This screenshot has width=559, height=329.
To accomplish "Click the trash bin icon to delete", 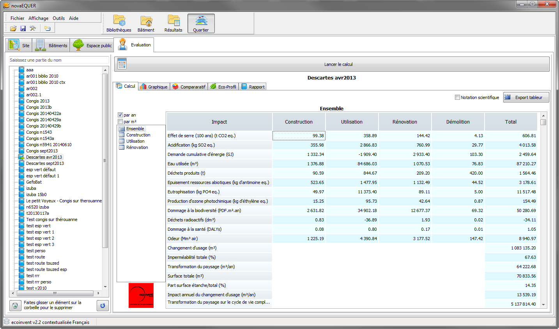I will (15, 306).
